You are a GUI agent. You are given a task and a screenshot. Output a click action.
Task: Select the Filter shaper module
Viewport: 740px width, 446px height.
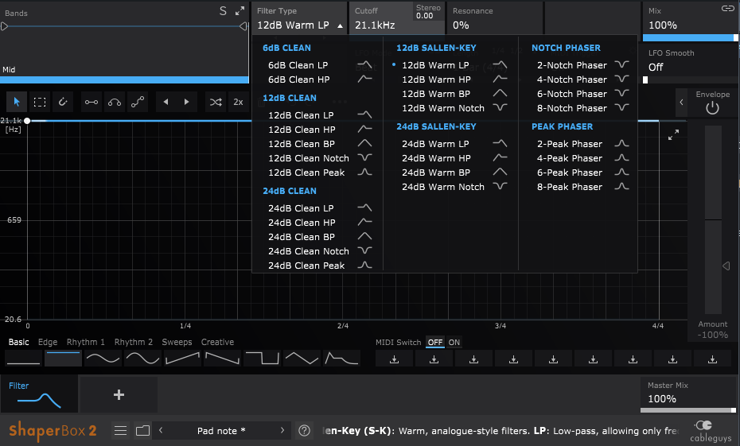(x=39, y=394)
